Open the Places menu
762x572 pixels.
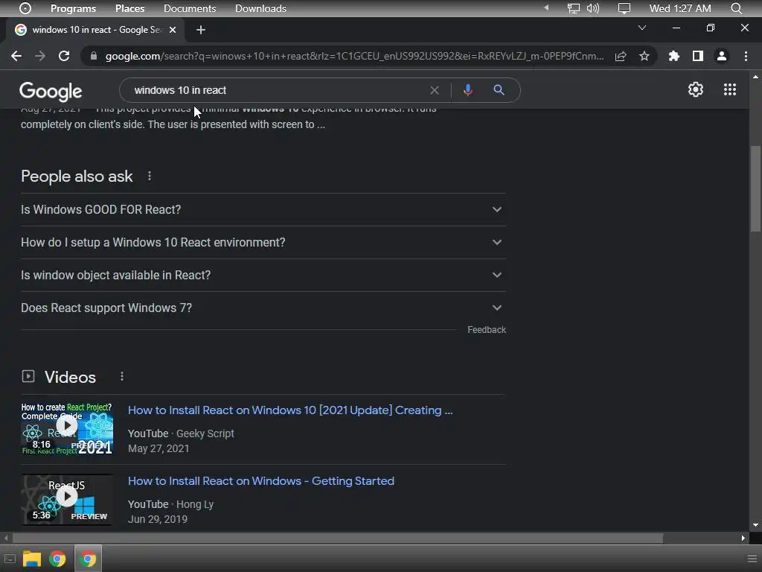(x=129, y=8)
